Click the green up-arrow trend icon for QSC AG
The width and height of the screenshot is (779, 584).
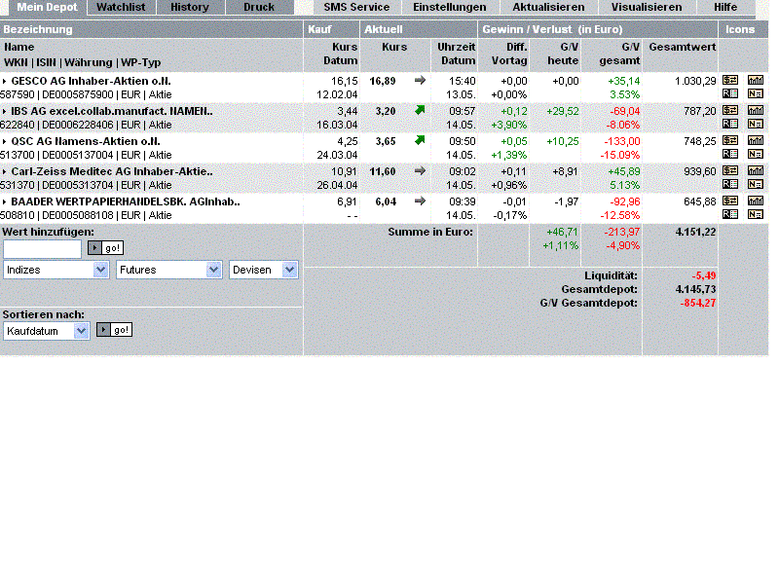click(x=420, y=140)
